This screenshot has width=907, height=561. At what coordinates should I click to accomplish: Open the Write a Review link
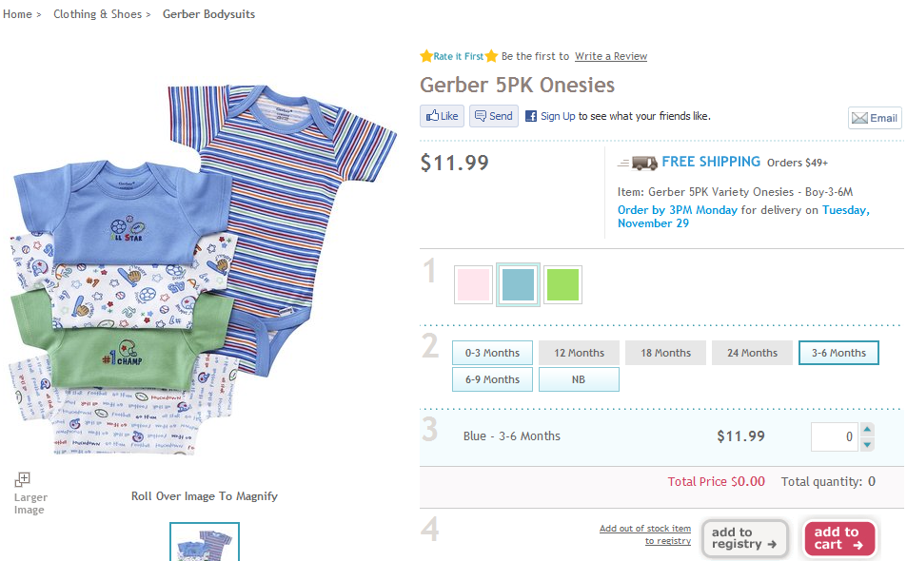point(610,56)
